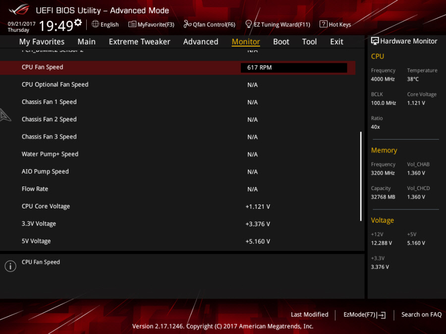The width and height of the screenshot is (446, 334).
Task: Select the 3.3V Voltage row
Action: 177,224
